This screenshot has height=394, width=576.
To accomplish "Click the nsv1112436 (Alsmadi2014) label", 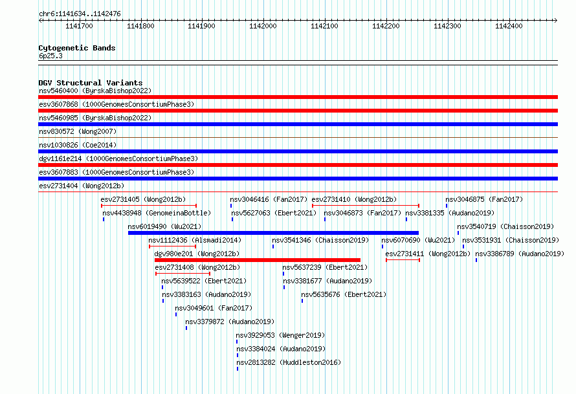I will click(x=195, y=240).
